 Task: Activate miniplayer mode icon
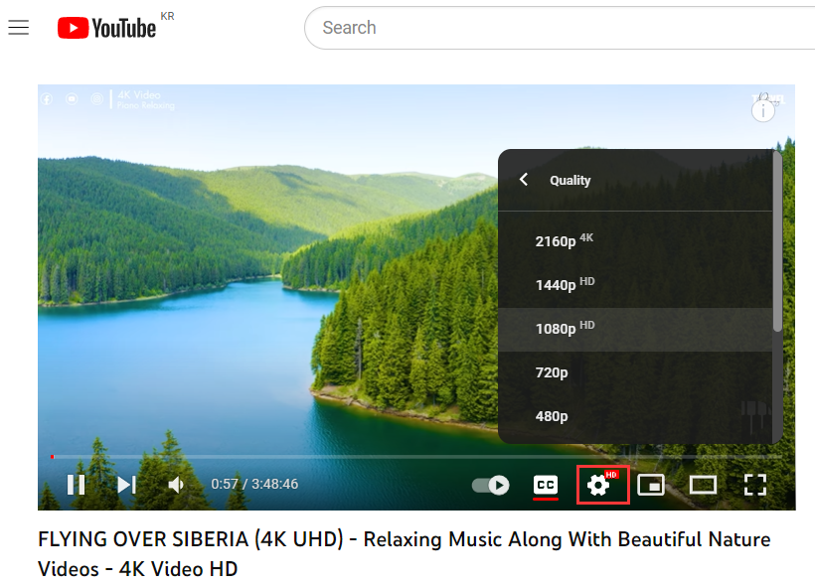[x=651, y=485]
